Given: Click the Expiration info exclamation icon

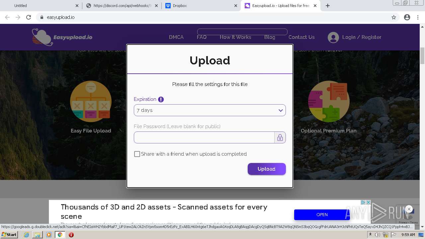Looking at the screenshot, I should pyautogui.click(x=161, y=99).
